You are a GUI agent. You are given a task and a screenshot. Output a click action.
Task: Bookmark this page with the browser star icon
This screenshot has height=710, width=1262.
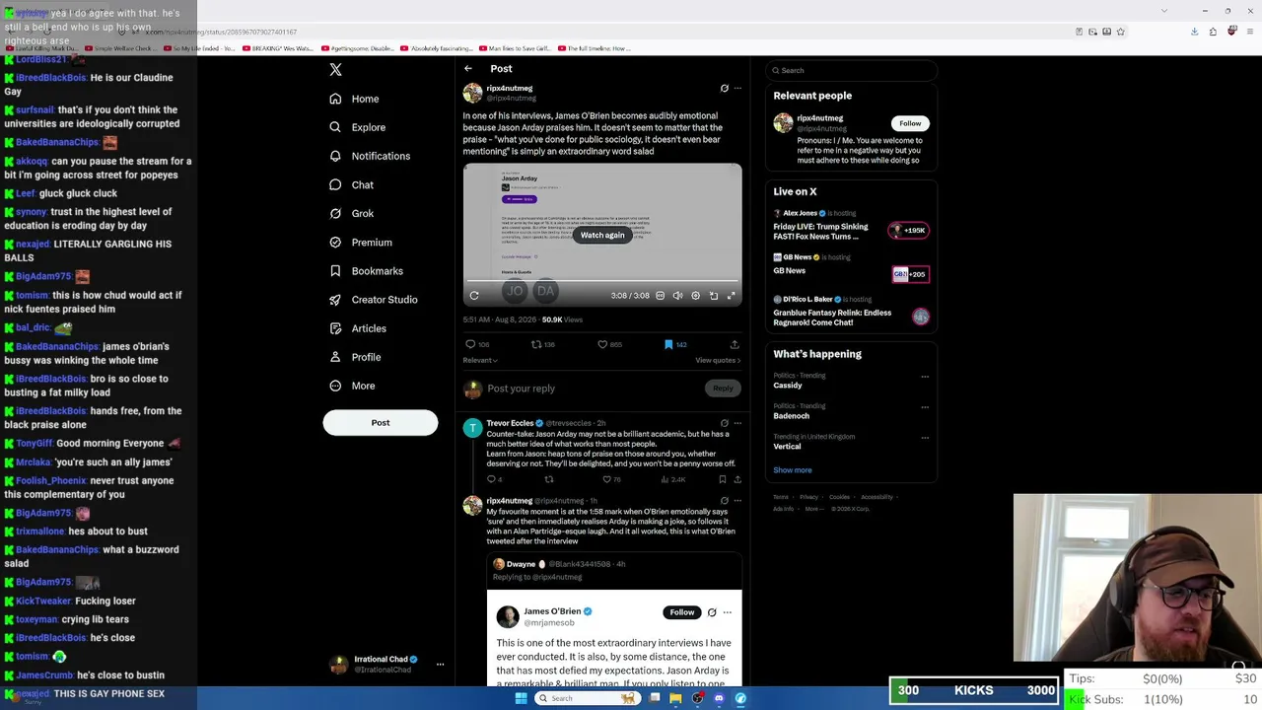coord(1120,32)
